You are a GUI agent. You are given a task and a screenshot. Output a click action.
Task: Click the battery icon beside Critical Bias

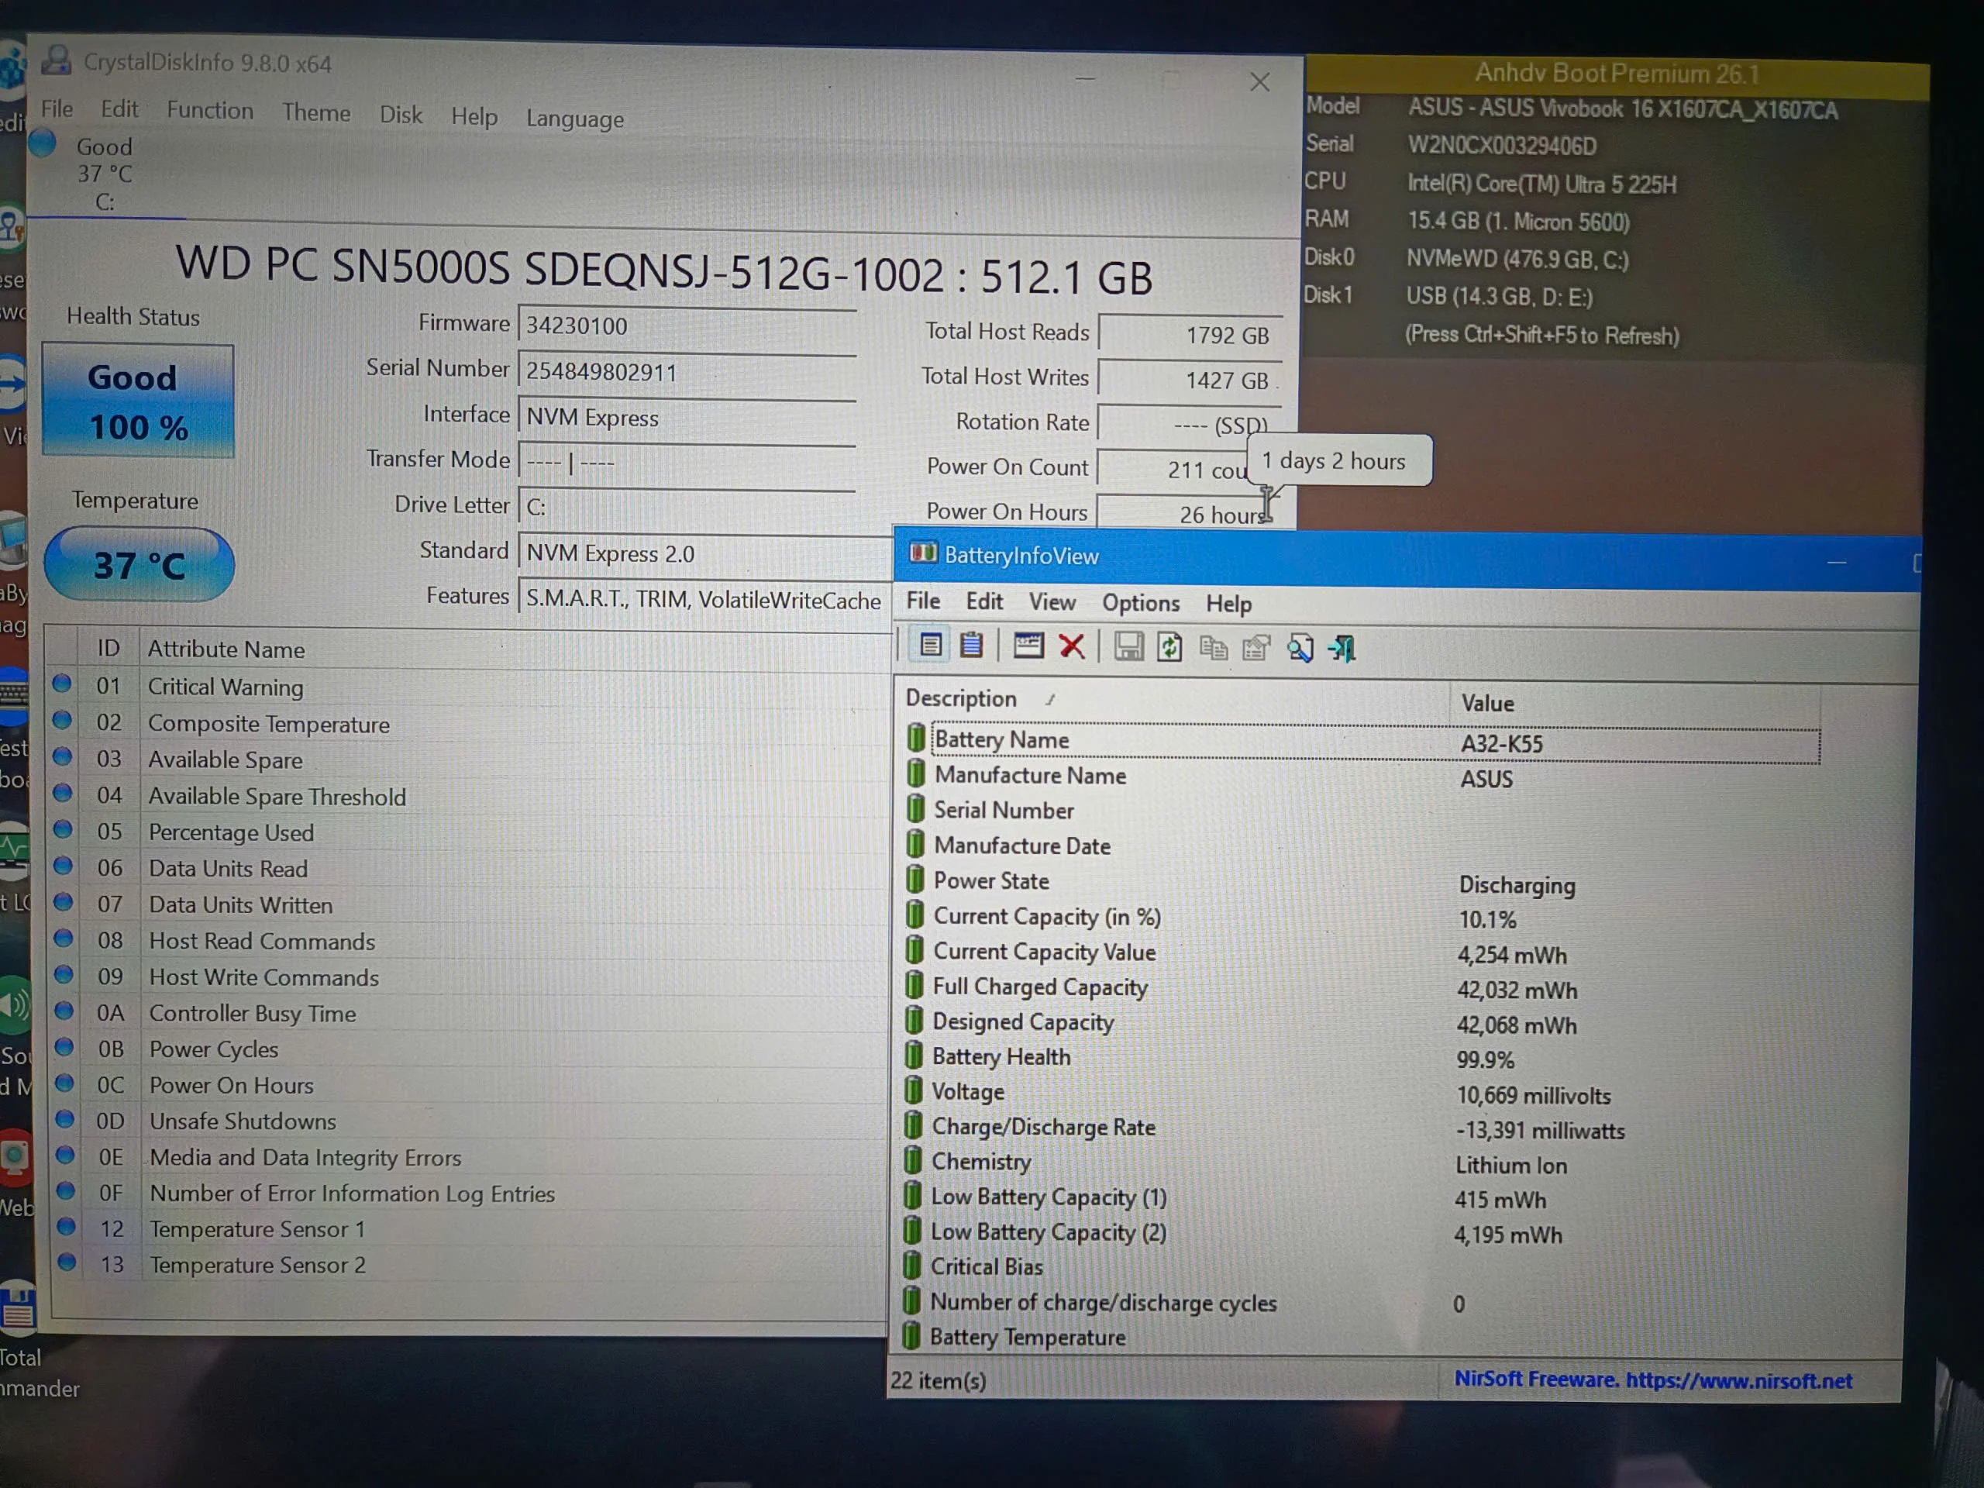(x=912, y=1265)
